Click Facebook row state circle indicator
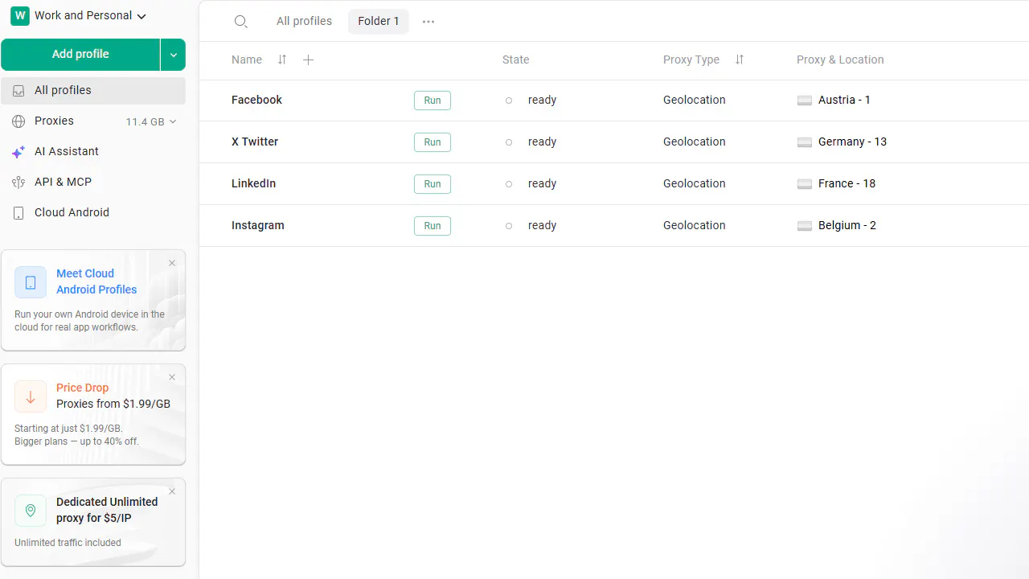The width and height of the screenshot is (1029, 579). 509,101
